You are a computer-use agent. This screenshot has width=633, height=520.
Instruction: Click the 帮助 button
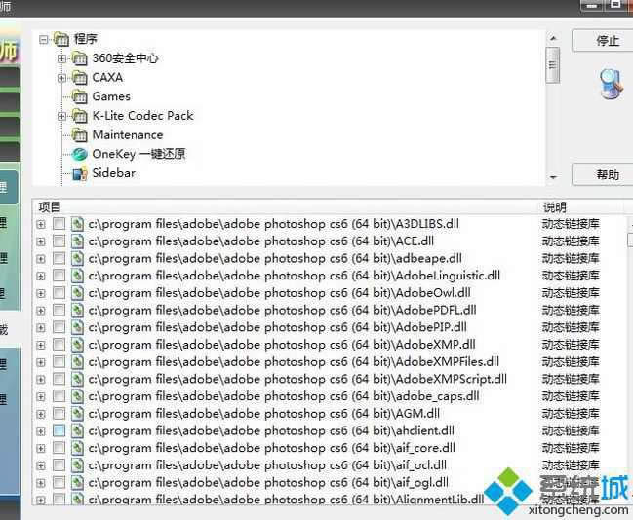(603, 174)
